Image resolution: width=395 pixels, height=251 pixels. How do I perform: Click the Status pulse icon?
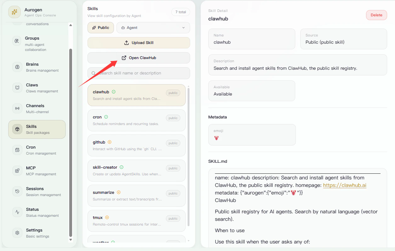pos(17,212)
